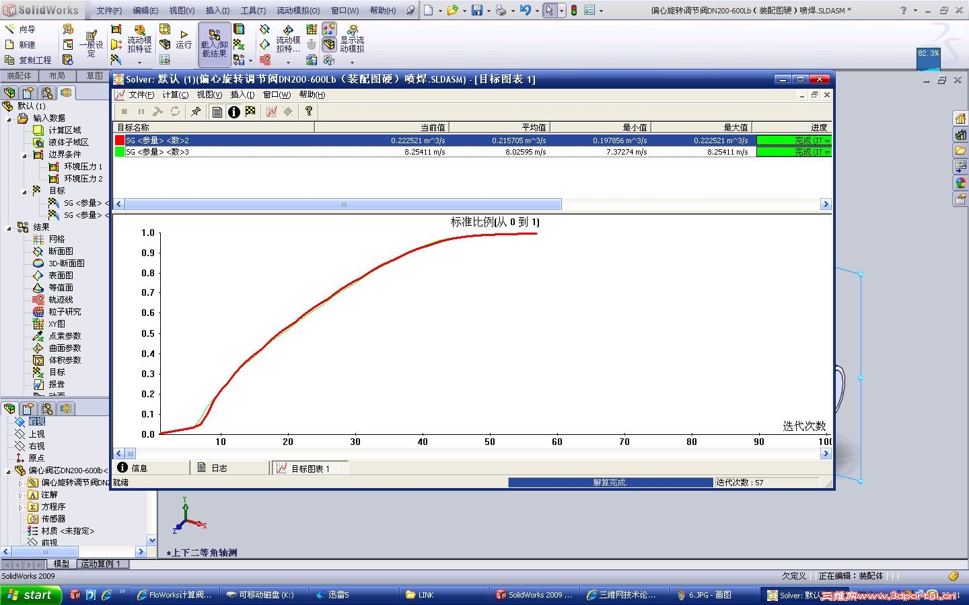This screenshot has height=605, width=969.
Task: Click the Solver refresh arrows icon
Action: pos(175,112)
